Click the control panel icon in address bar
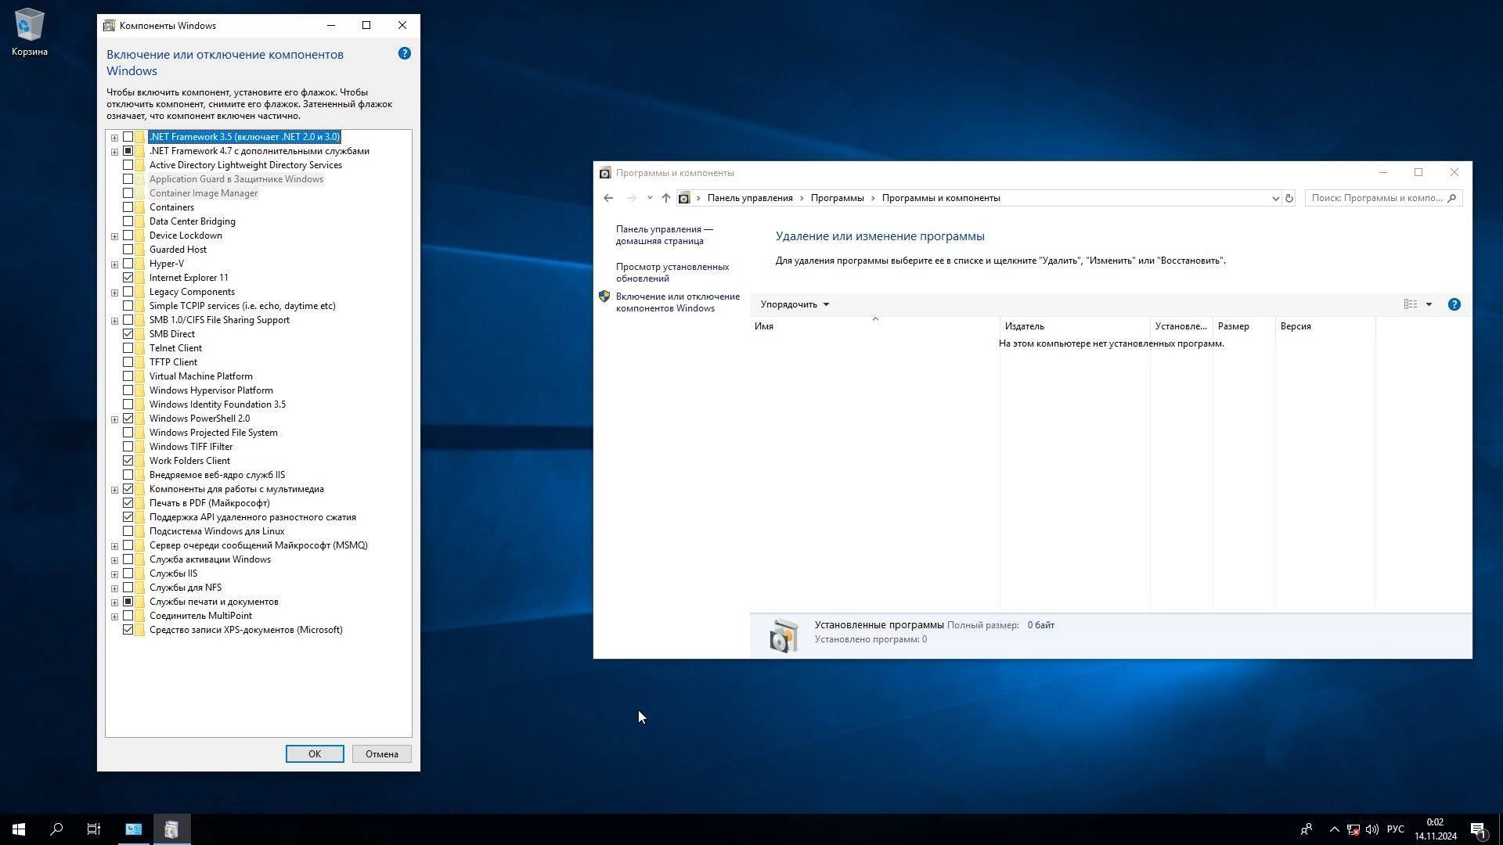This screenshot has height=845, width=1503. [683, 198]
